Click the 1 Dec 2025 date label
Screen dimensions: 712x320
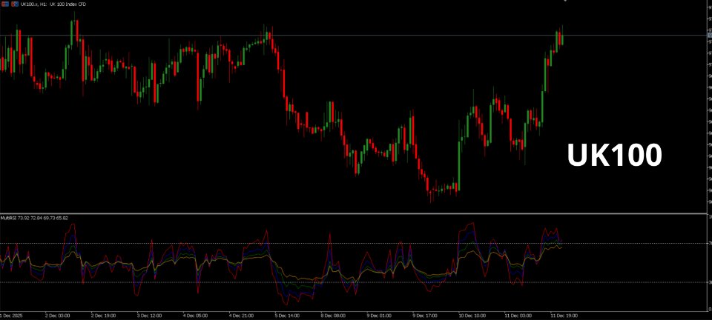pos(12,315)
